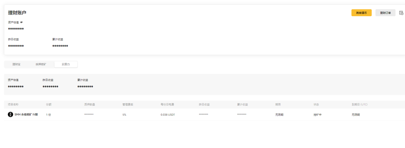Viewport: 405px width, 148px height.
Task: Switch to the 理财宝 tab
Action: 16,64
